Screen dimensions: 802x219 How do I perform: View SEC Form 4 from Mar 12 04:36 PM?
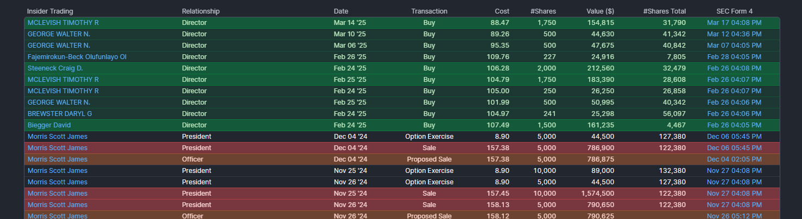click(x=734, y=34)
